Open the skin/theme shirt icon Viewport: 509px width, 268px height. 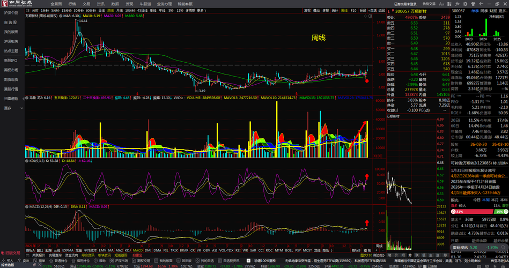pos(473,4)
